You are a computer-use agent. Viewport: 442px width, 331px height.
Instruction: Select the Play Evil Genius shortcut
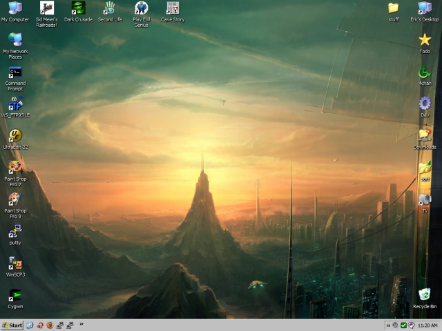click(x=142, y=14)
